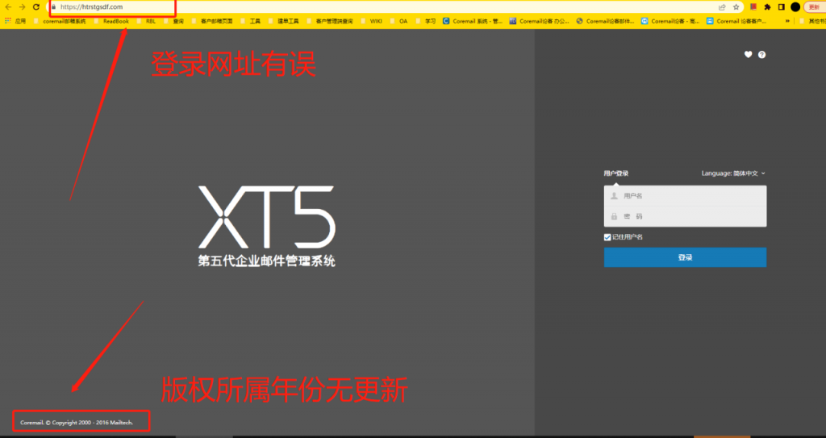Bookmark this page with the star icon
826x438 pixels.
(x=736, y=6)
